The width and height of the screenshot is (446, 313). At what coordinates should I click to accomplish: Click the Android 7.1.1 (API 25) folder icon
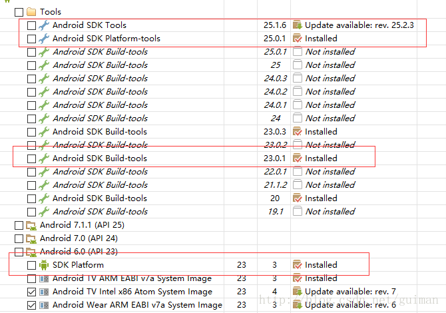tap(31, 225)
